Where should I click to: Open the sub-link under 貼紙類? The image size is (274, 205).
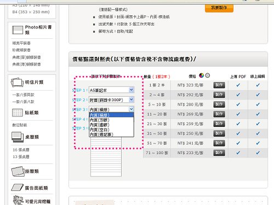point(20,125)
